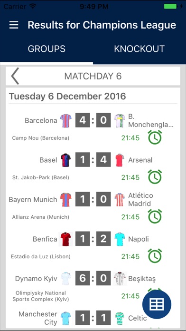Tap Benfica's red jersey icon
The height and width of the screenshot is (331, 186).
(x=66, y=239)
